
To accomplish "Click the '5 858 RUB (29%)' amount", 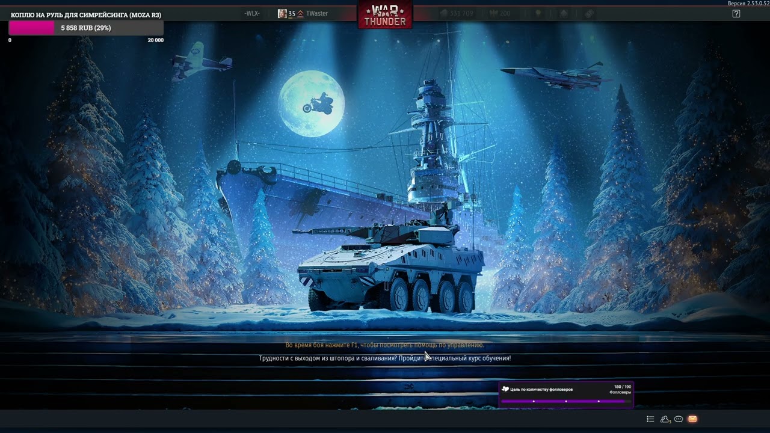I will coord(86,28).
